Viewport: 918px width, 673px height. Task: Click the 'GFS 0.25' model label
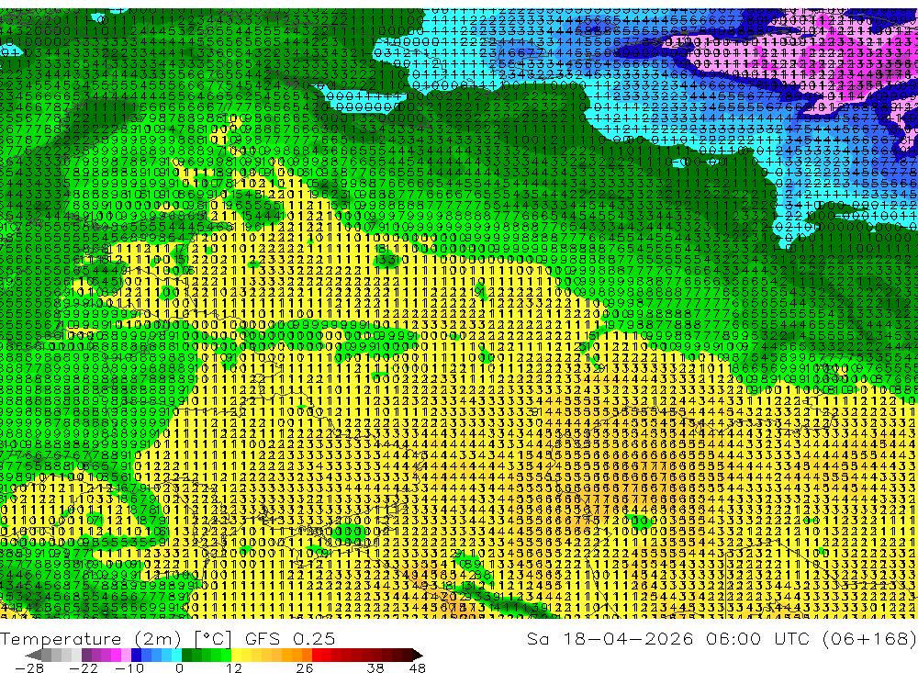(290, 639)
